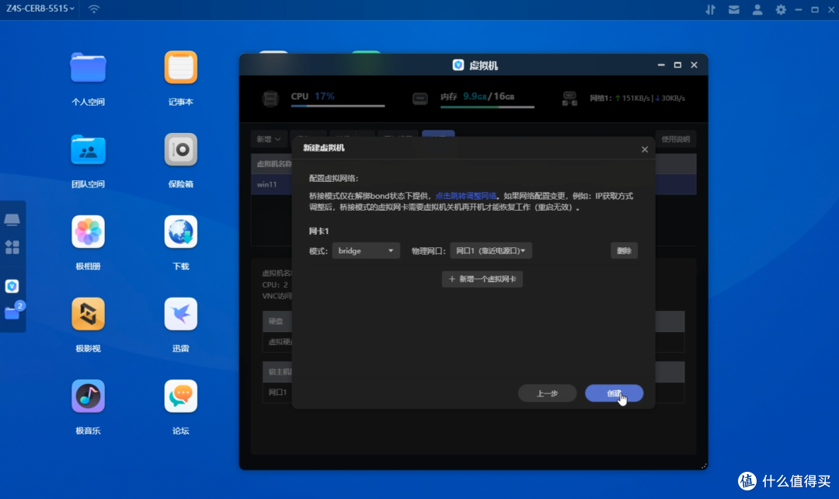Switch to virtual machine app in left dock
The image size is (839, 499).
click(12, 287)
